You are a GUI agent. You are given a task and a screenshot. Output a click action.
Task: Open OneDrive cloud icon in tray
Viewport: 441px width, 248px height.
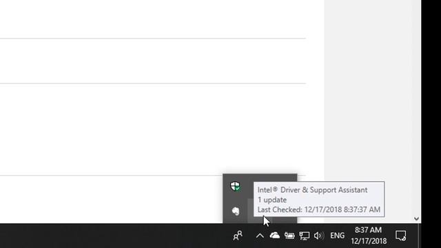pyautogui.click(x=274, y=236)
